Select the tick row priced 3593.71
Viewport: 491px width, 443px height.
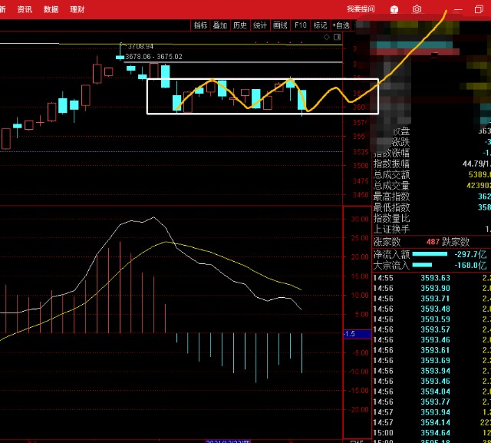[432, 299]
